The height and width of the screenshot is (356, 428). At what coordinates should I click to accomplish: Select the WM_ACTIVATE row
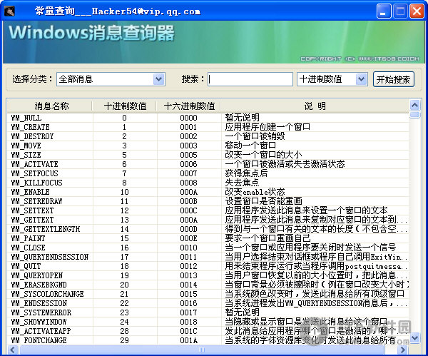click(208, 164)
